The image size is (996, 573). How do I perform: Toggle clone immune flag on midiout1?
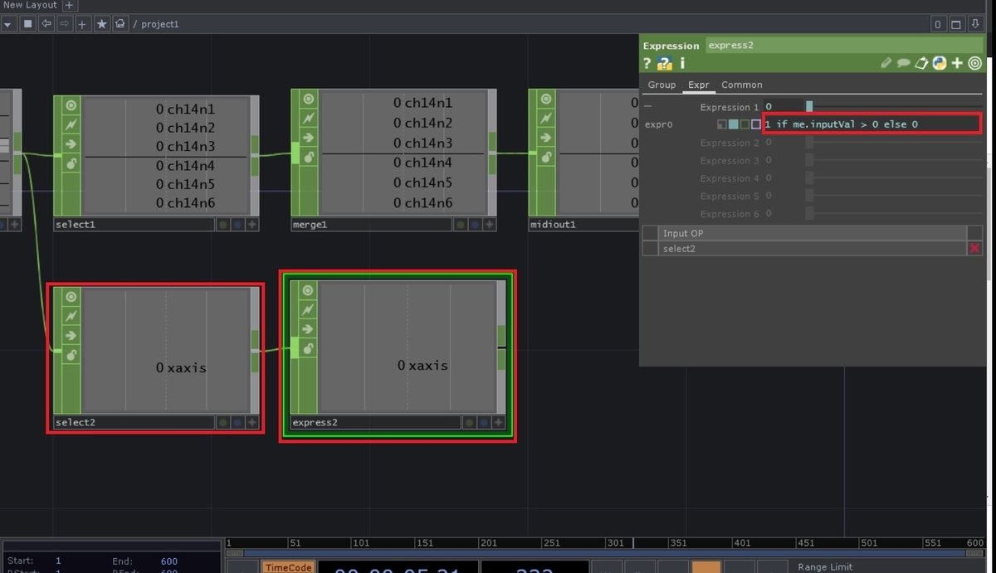click(x=546, y=119)
